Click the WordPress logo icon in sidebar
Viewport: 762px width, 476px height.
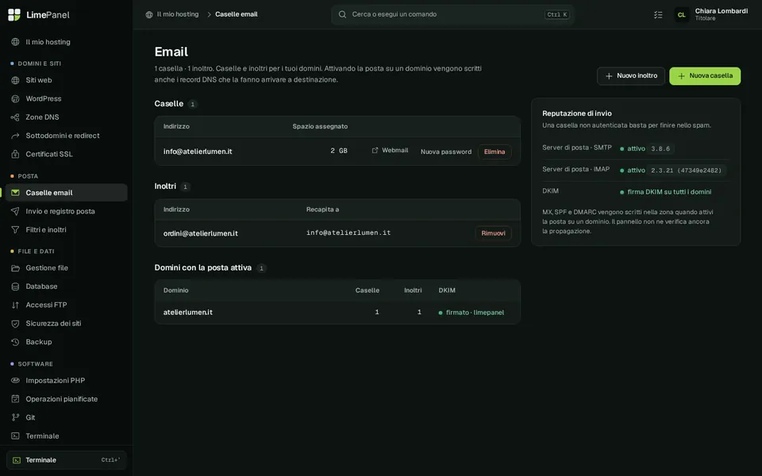(x=15, y=98)
